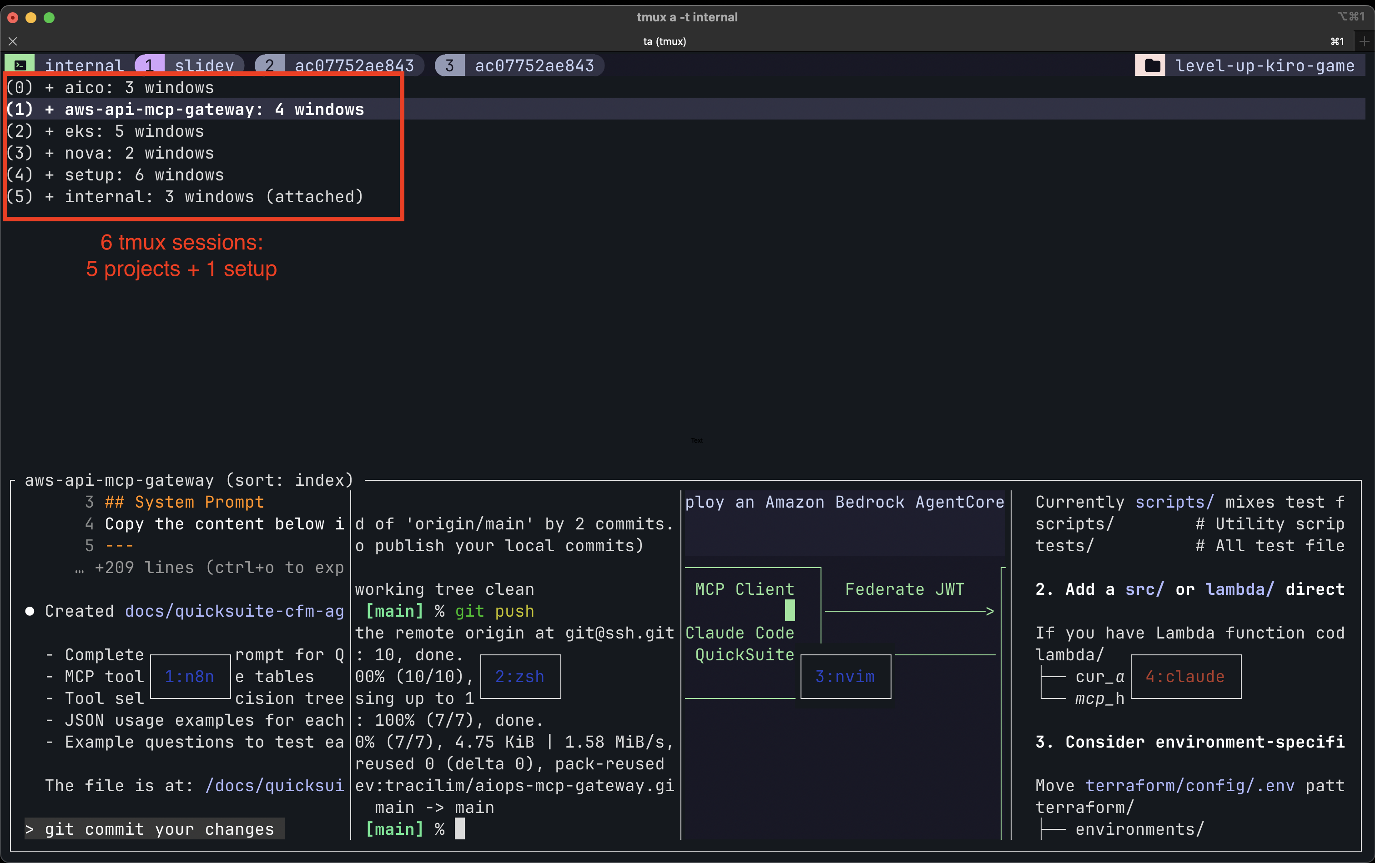
Task: Click the 'Federate JWT' diagram label
Action: coord(905,589)
